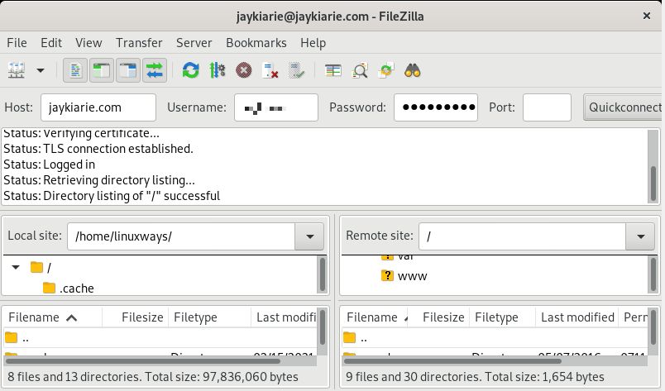Image resolution: width=665 pixels, height=391 pixels.
Task: Select the .cache folder in local tree
Action: (69, 288)
